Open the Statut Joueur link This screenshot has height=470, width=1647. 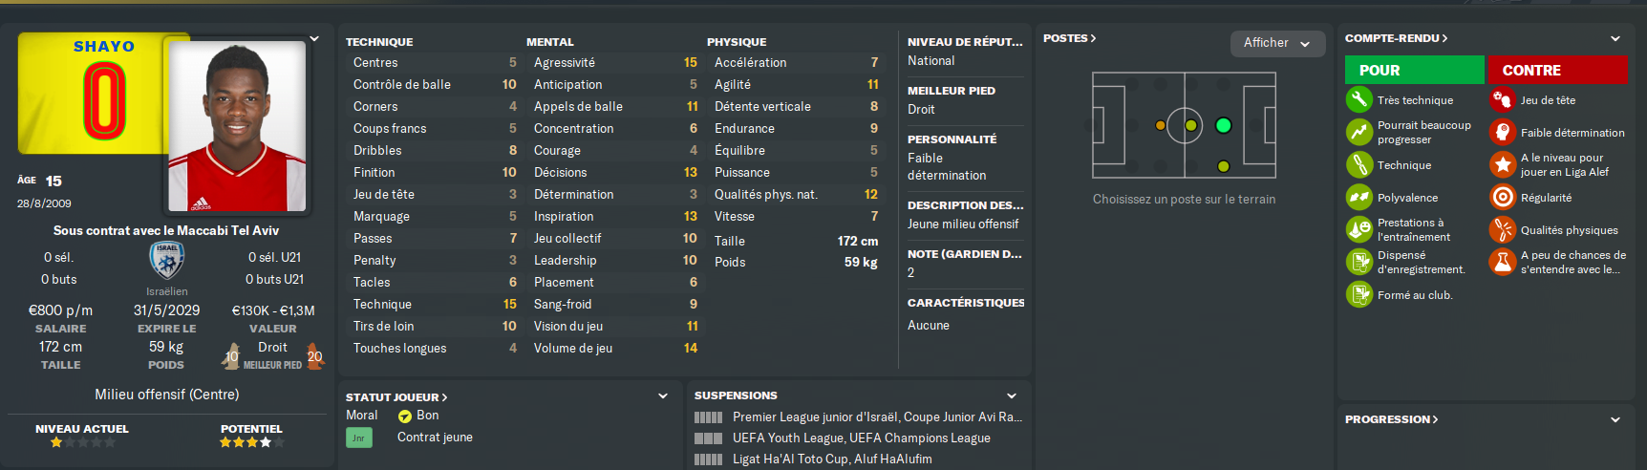click(396, 397)
